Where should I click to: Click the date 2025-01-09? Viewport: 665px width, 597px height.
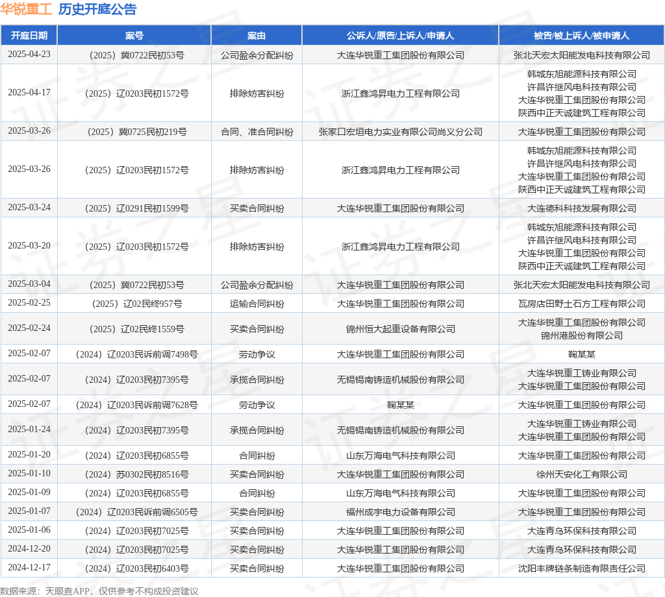(29, 493)
